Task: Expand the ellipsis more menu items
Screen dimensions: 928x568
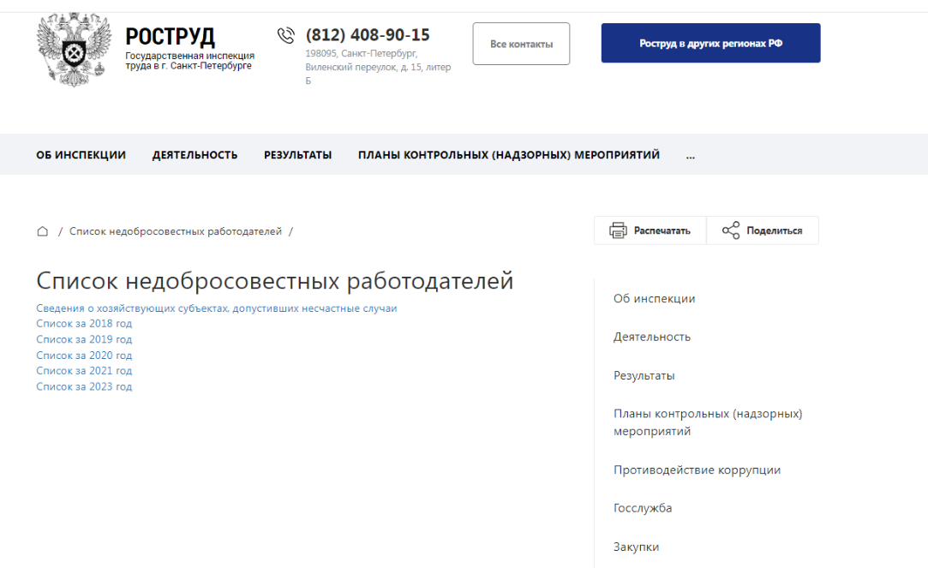Action: (x=690, y=156)
